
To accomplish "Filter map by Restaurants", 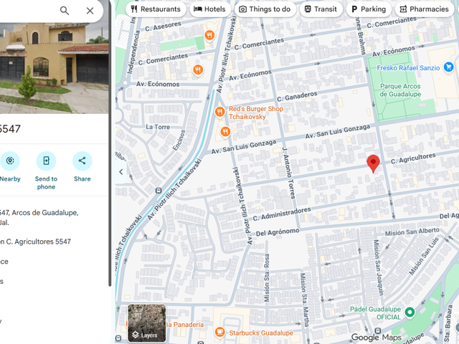I will (x=156, y=9).
